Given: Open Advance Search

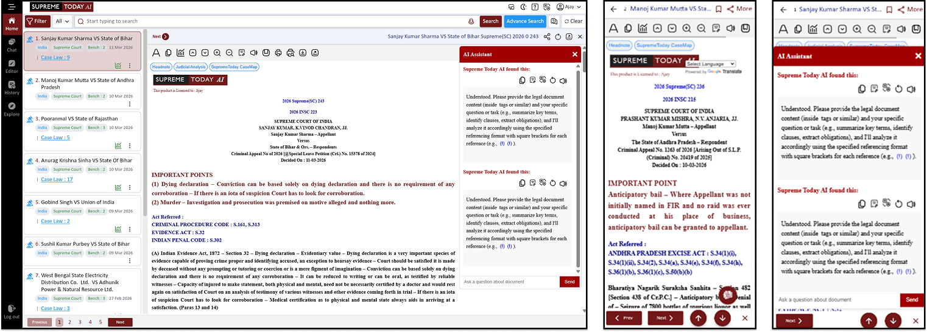Looking at the screenshot, I should (525, 21).
